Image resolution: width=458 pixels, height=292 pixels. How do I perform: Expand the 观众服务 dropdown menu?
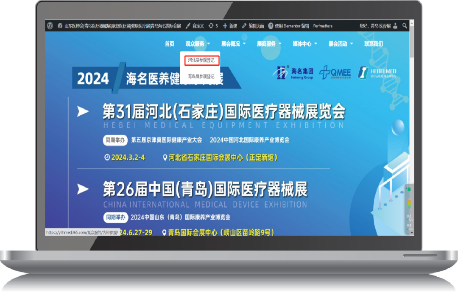[x=198, y=44]
